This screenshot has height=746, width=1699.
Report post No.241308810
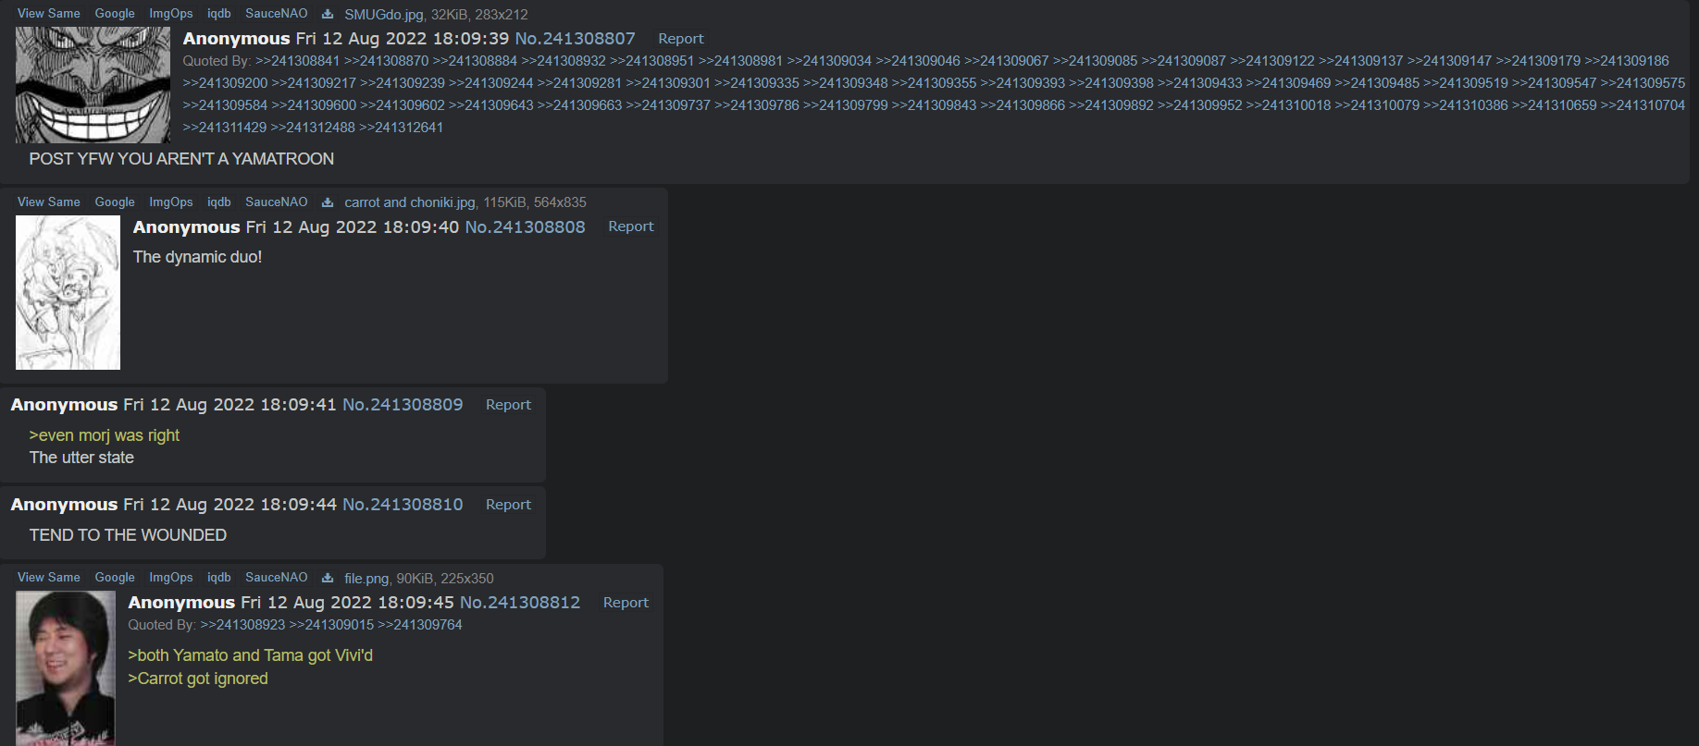pyautogui.click(x=509, y=505)
